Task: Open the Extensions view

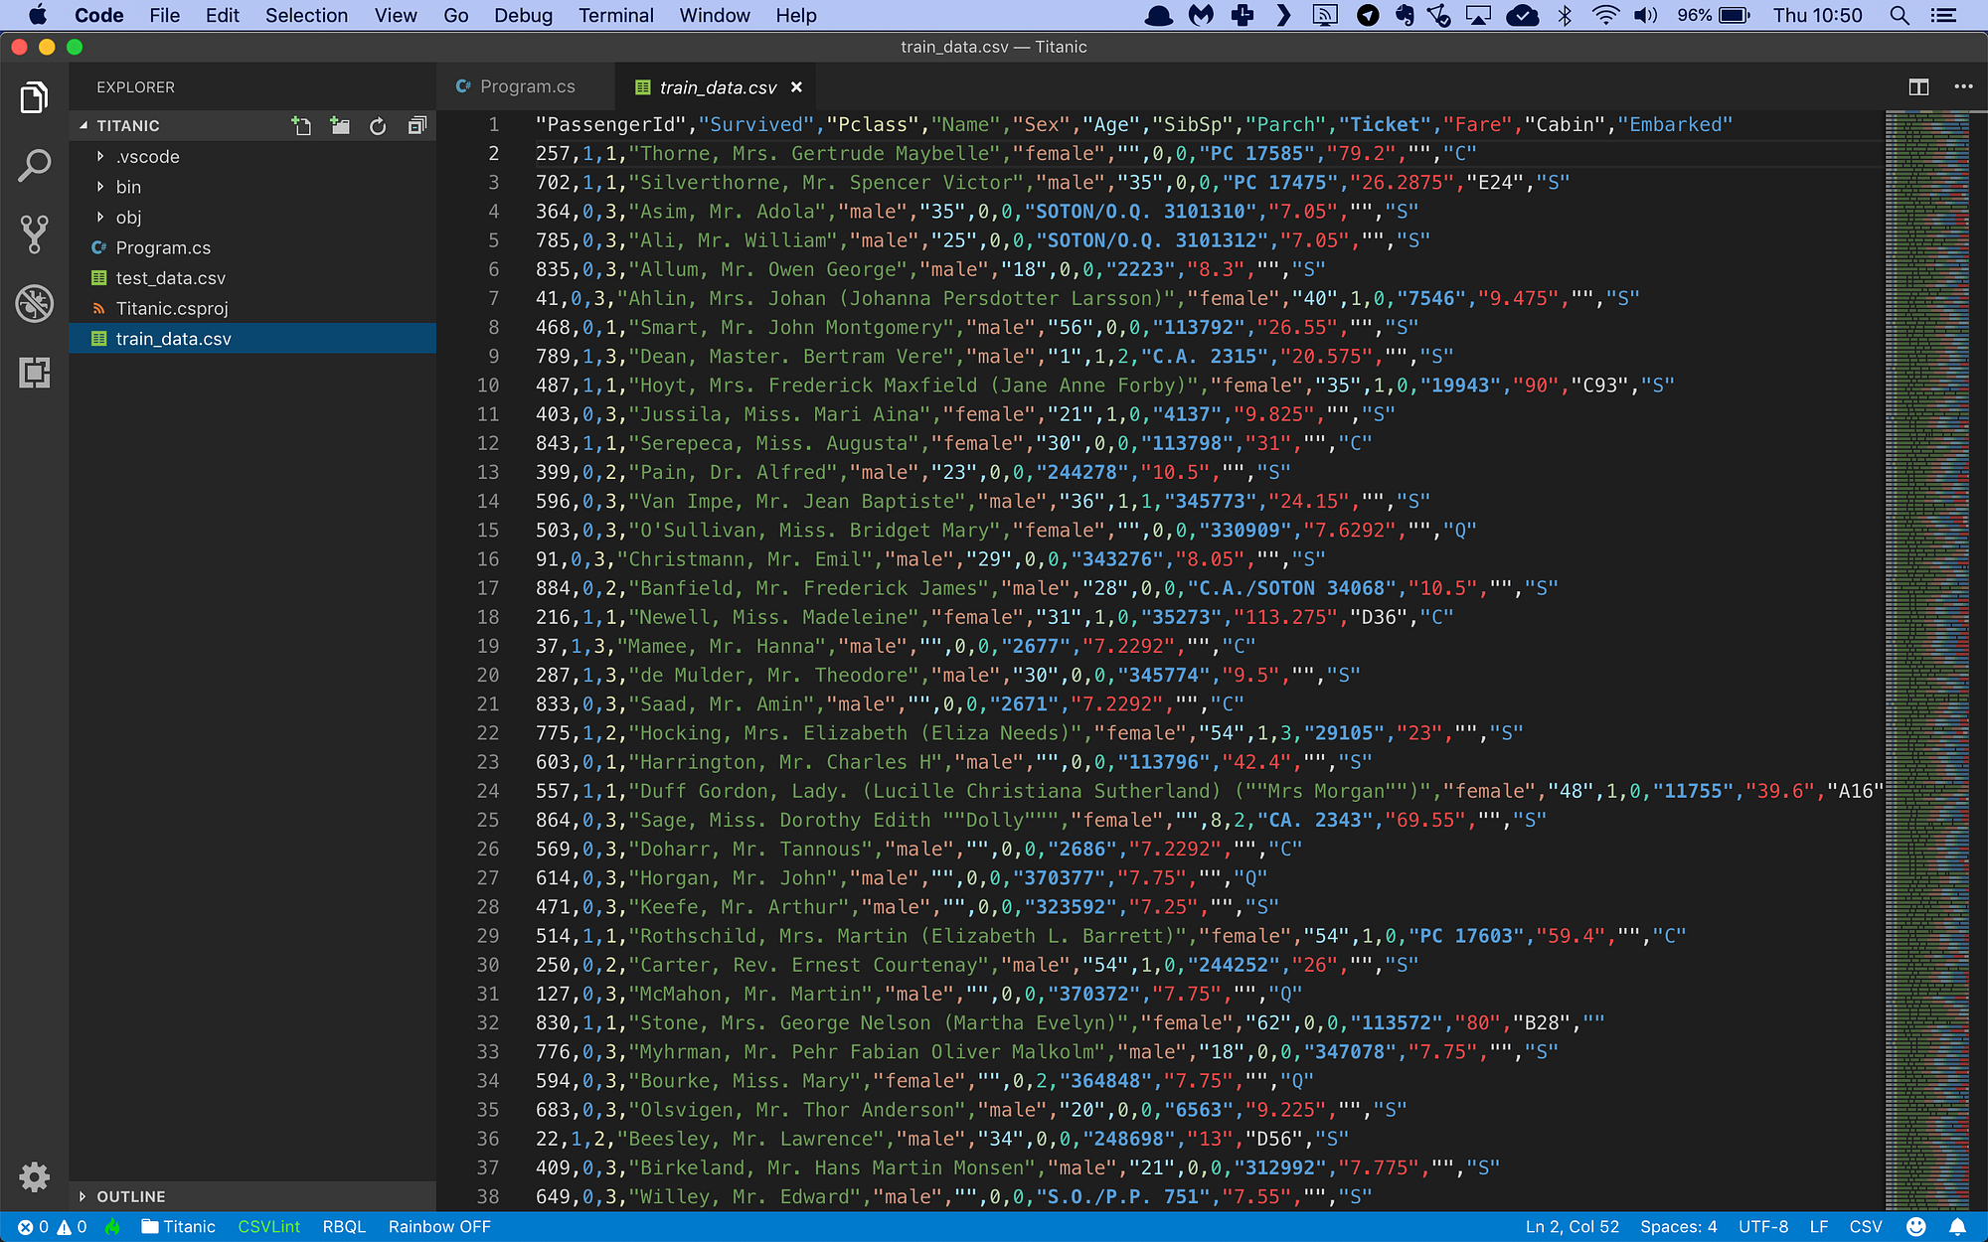Action: point(34,373)
